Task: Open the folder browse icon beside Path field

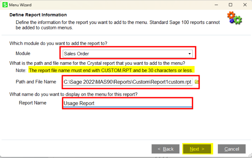Action: [197, 82]
